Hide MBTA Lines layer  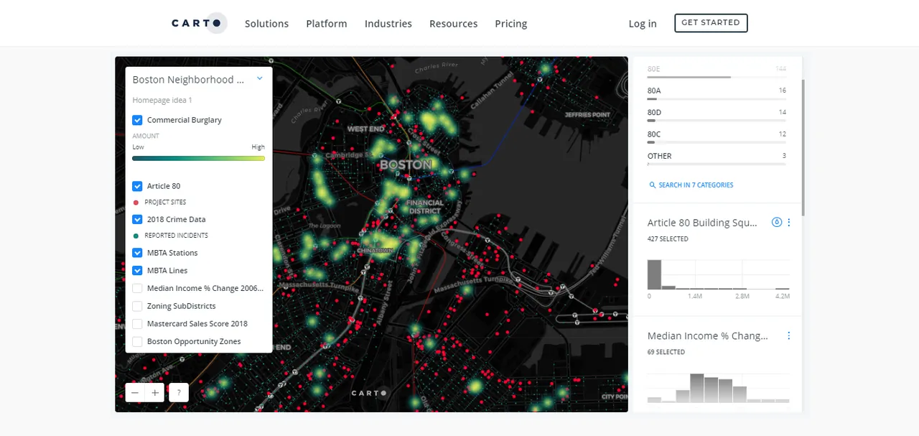(x=137, y=271)
